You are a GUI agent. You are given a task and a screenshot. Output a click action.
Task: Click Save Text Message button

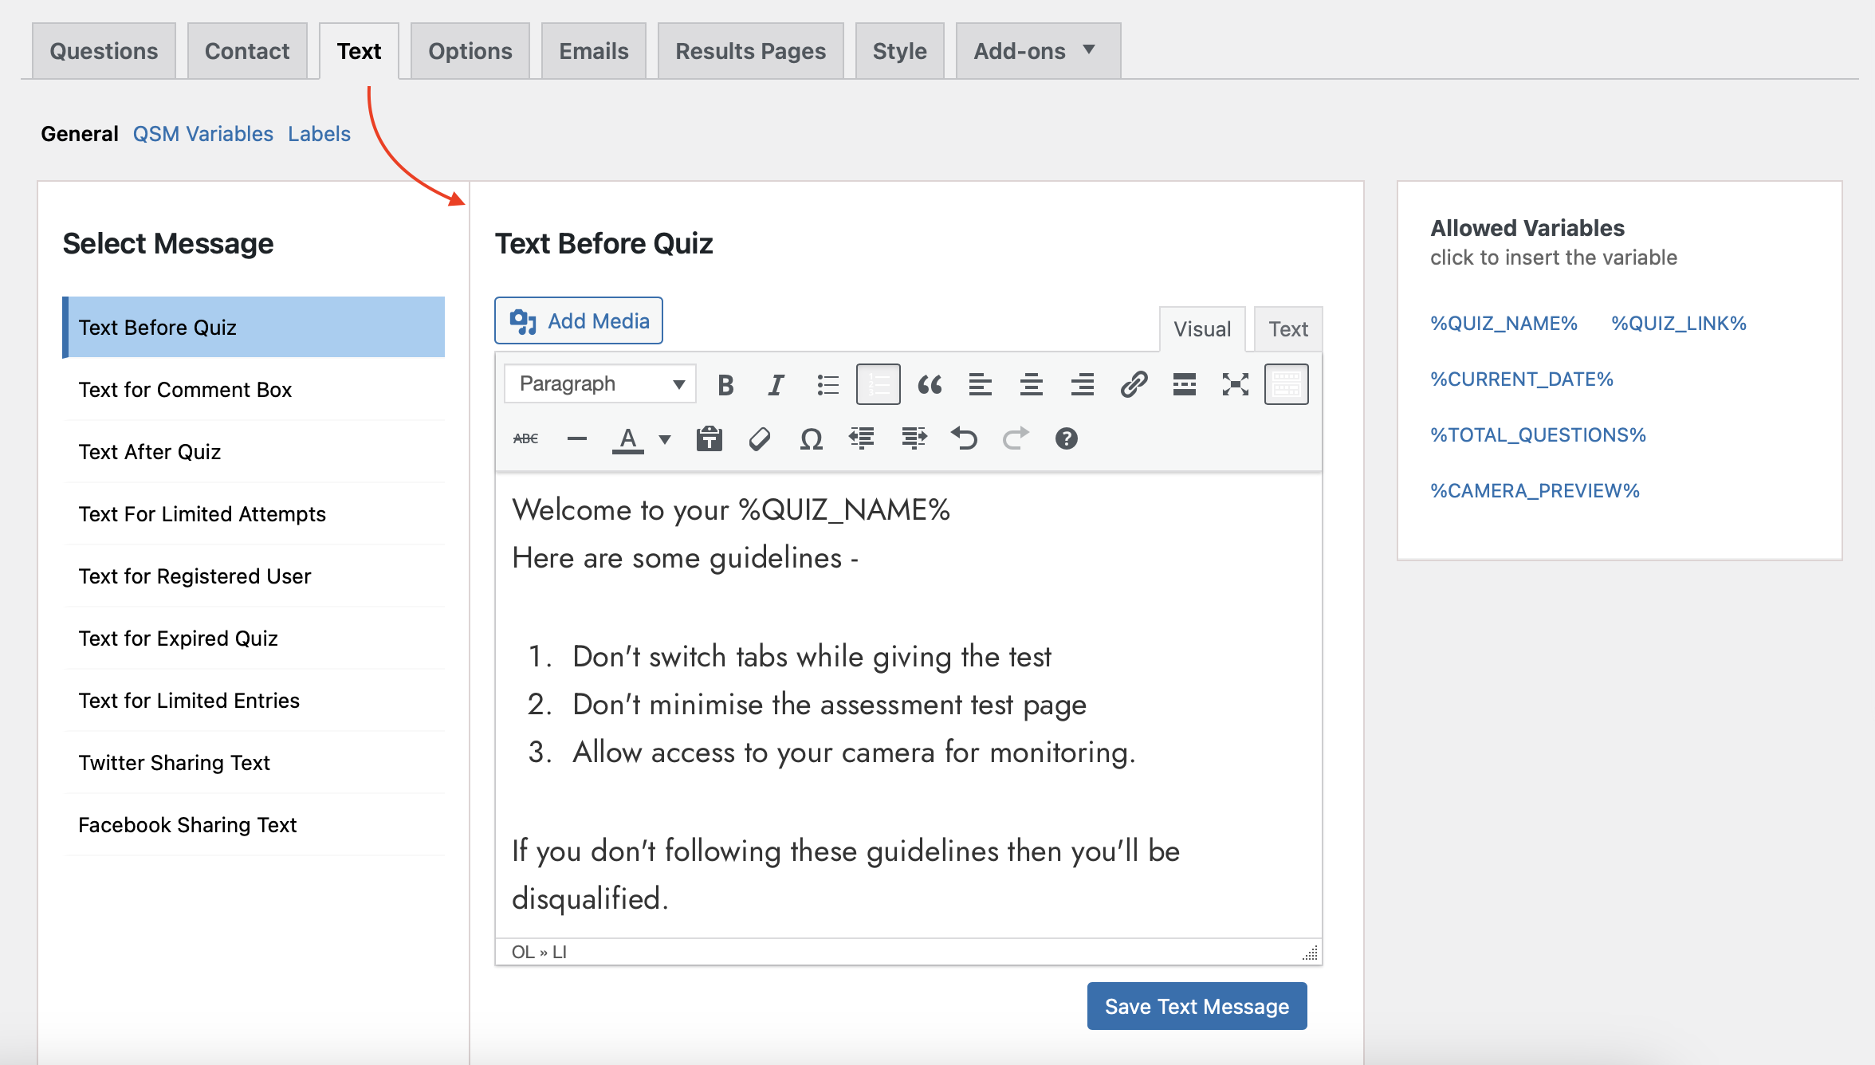point(1197,1007)
